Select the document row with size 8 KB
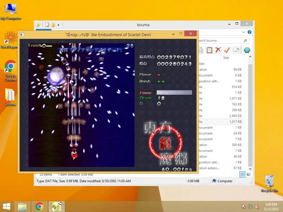The width and height of the screenshot is (283, 212). coord(220,75)
